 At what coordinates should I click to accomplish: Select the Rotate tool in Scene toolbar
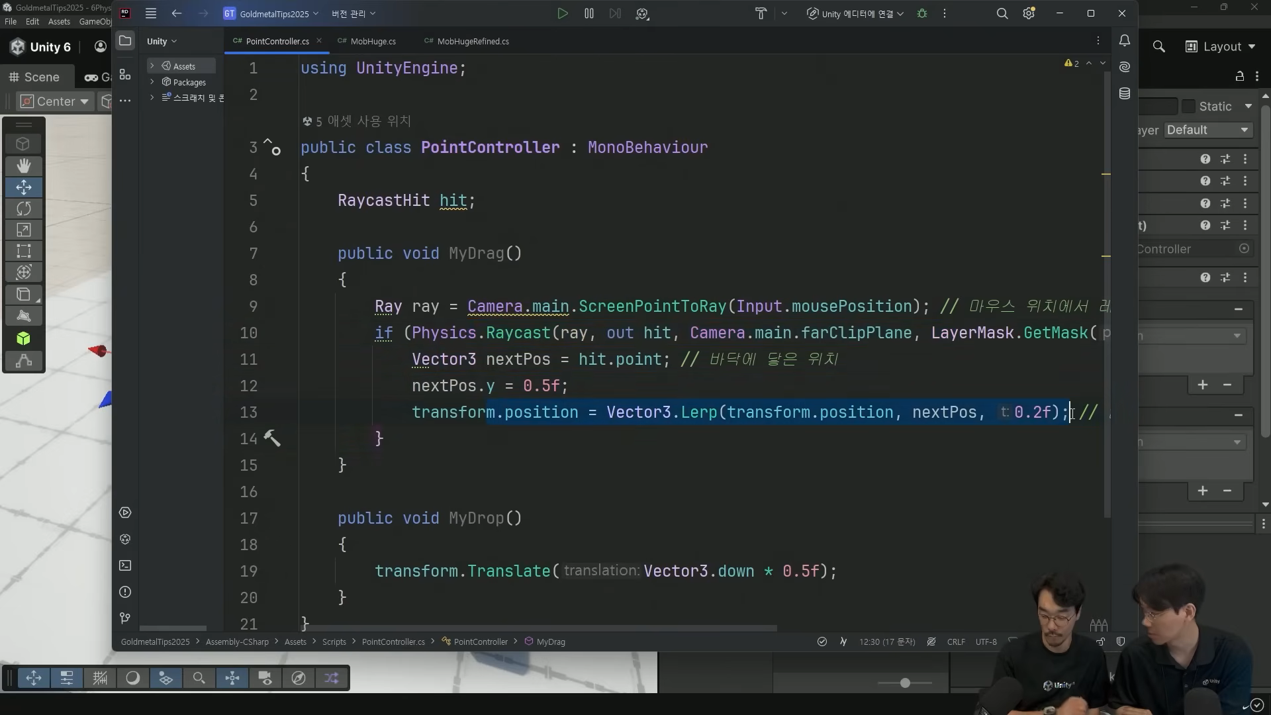[x=24, y=209]
